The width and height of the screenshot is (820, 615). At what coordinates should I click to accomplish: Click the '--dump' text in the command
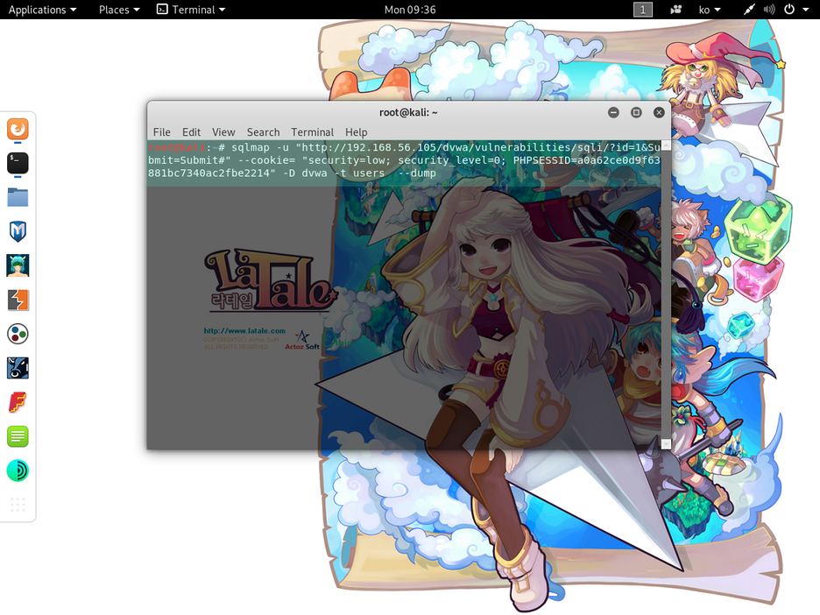pyautogui.click(x=417, y=173)
